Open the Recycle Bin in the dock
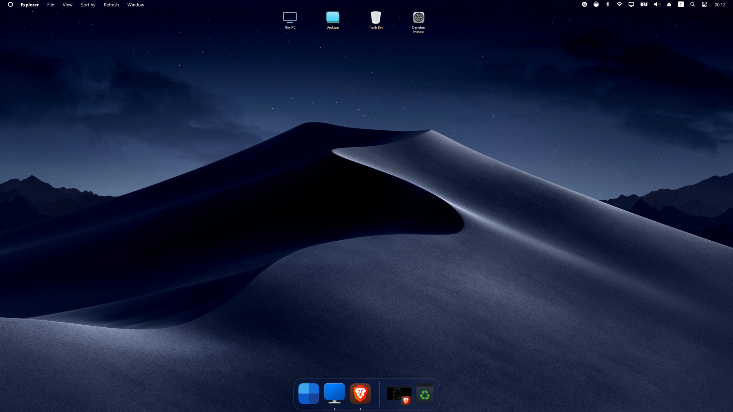 coord(425,394)
